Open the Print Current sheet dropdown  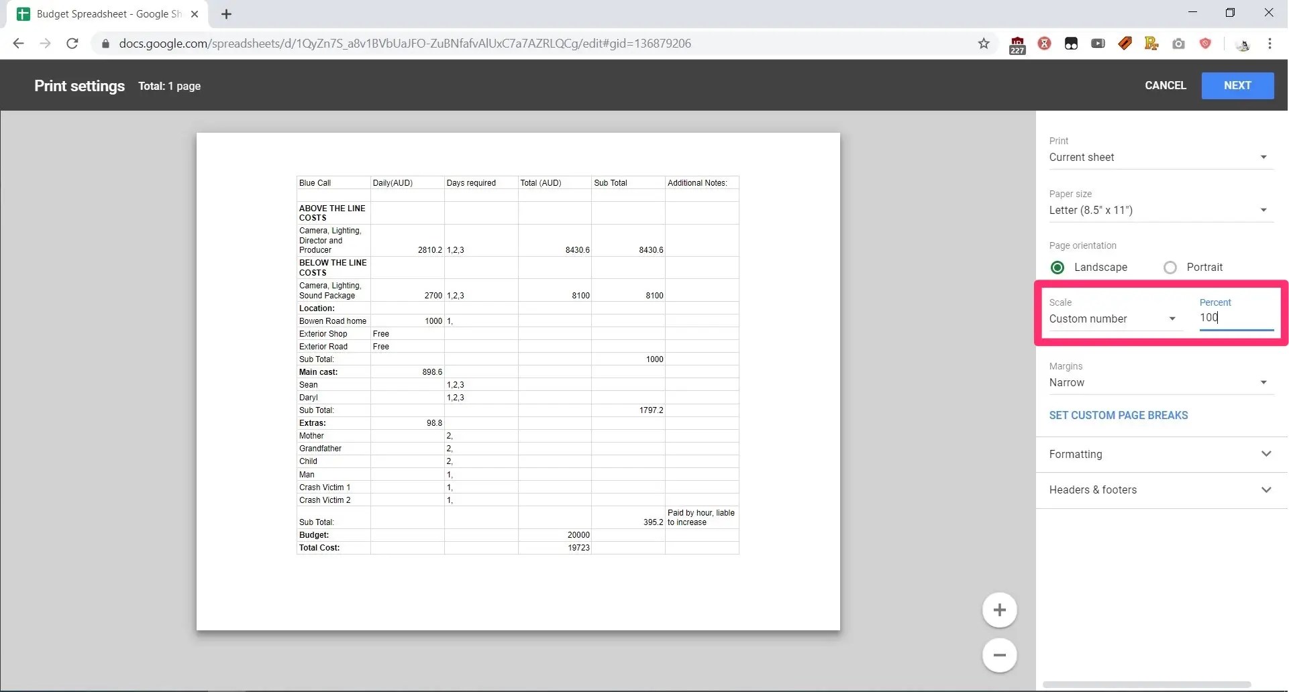tap(1159, 157)
